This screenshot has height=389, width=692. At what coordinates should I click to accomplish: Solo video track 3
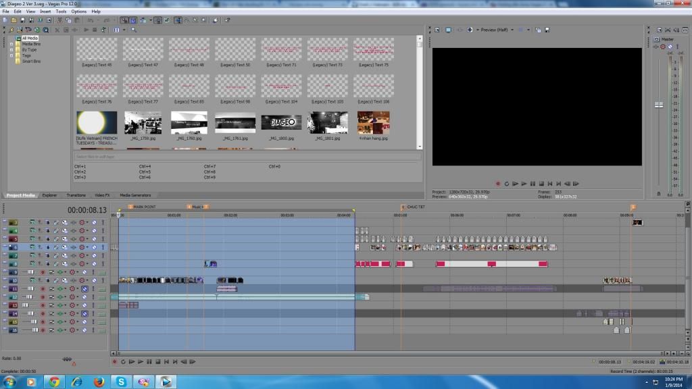(103, 223)
